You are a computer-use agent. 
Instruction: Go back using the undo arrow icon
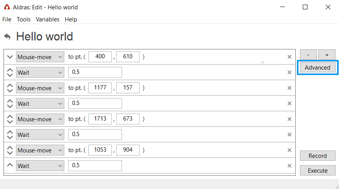(7, 37)
